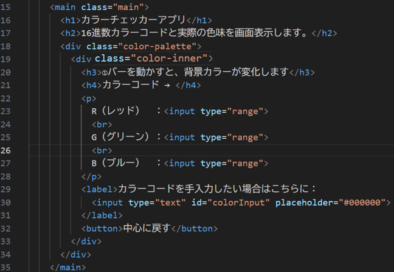This screenshot has height=272, width=394.
Task: Click the opening p tag on line 22
Action: [x=89, y=99]
